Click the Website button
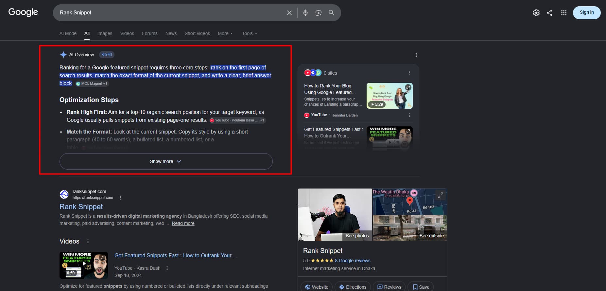The height and width of the screenshot is (291, 606). click(317, 287)
